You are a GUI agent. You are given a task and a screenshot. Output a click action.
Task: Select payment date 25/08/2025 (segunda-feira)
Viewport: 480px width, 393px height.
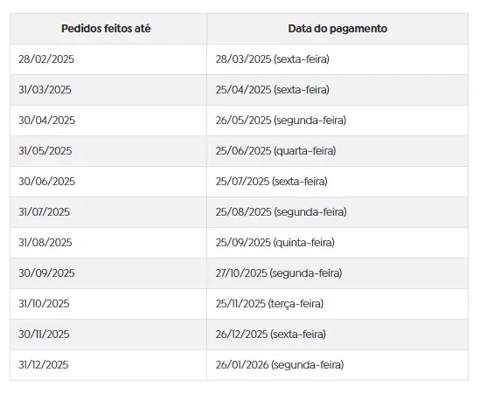tap(337, 212)
